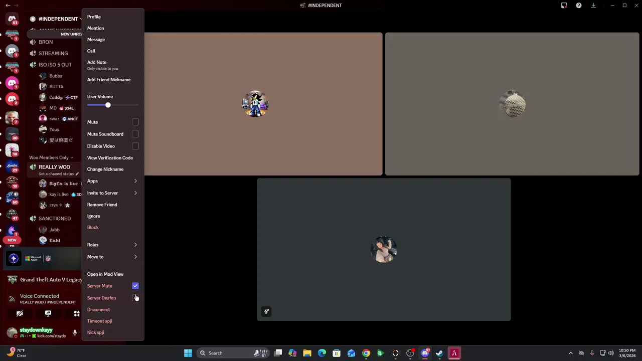Expand the Apps submenu

(113, 181)
